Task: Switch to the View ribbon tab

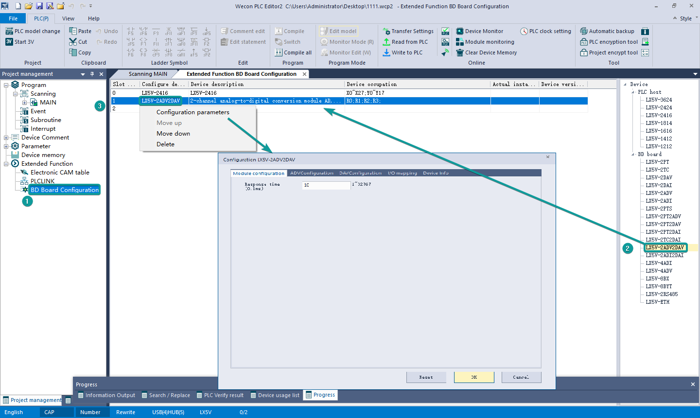Action: [69, 18]
